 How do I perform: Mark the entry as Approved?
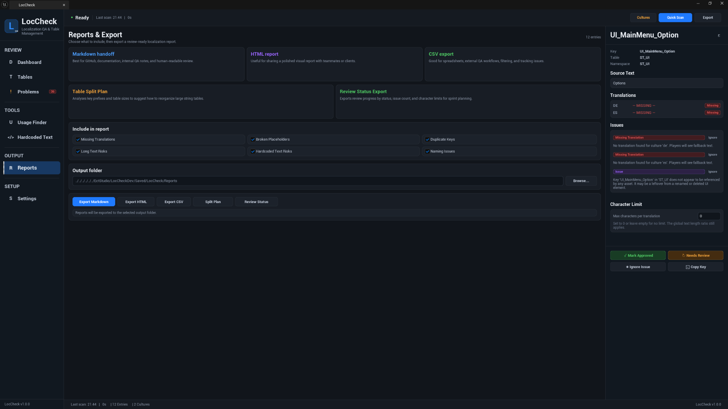pyautogui.click(x=638, y=255)
